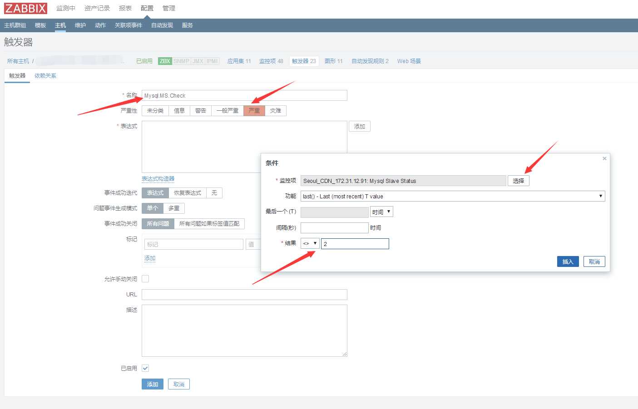Open the 功能 function dropdown
This screenshot has width=638, height=409.
(x=453, y=196)
